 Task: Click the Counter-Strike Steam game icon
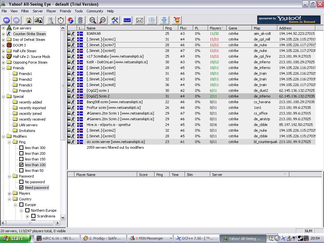[9, 34]
